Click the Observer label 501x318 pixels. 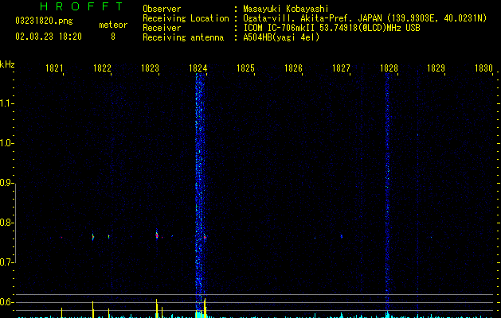(162, 9)
